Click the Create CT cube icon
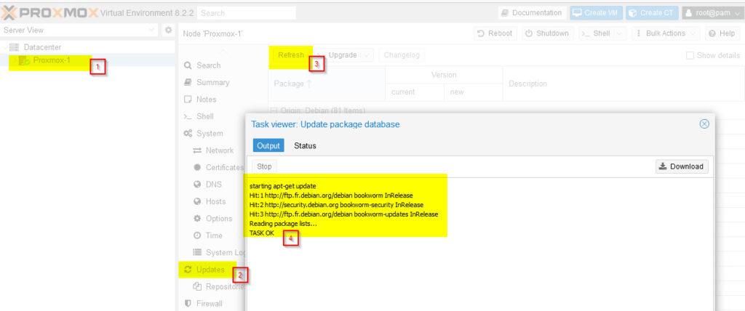745x311 pixels. click(632, 13)
